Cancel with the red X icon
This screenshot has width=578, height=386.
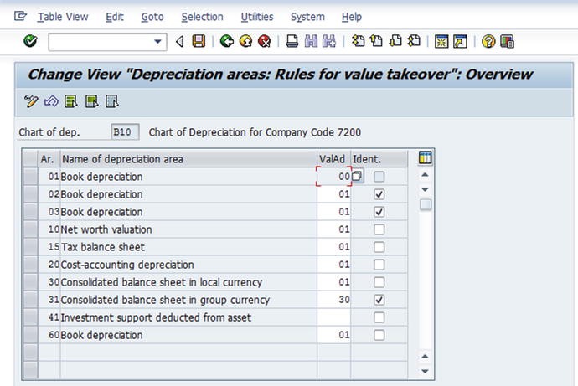(x=265, y=41)
